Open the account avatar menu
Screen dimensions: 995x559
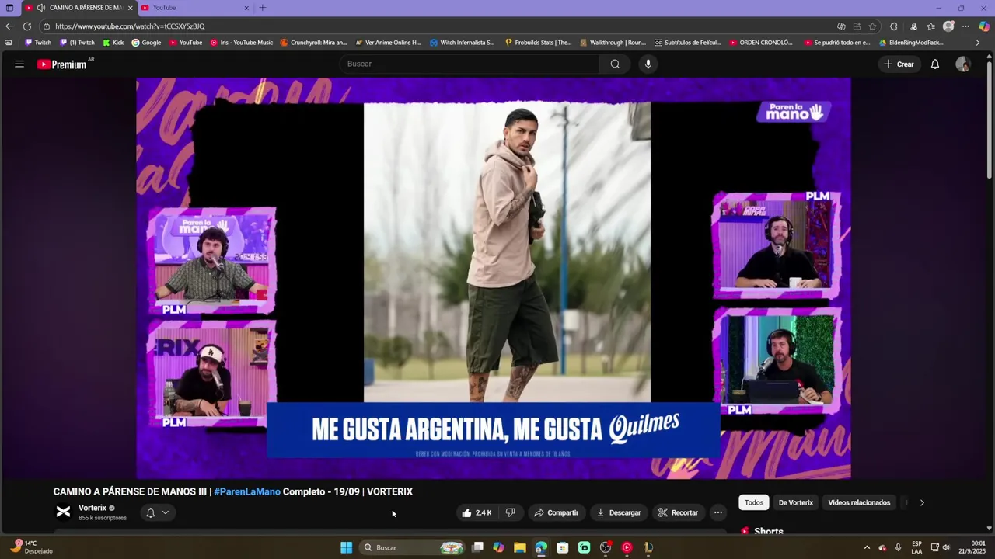(x=963, y=64)
